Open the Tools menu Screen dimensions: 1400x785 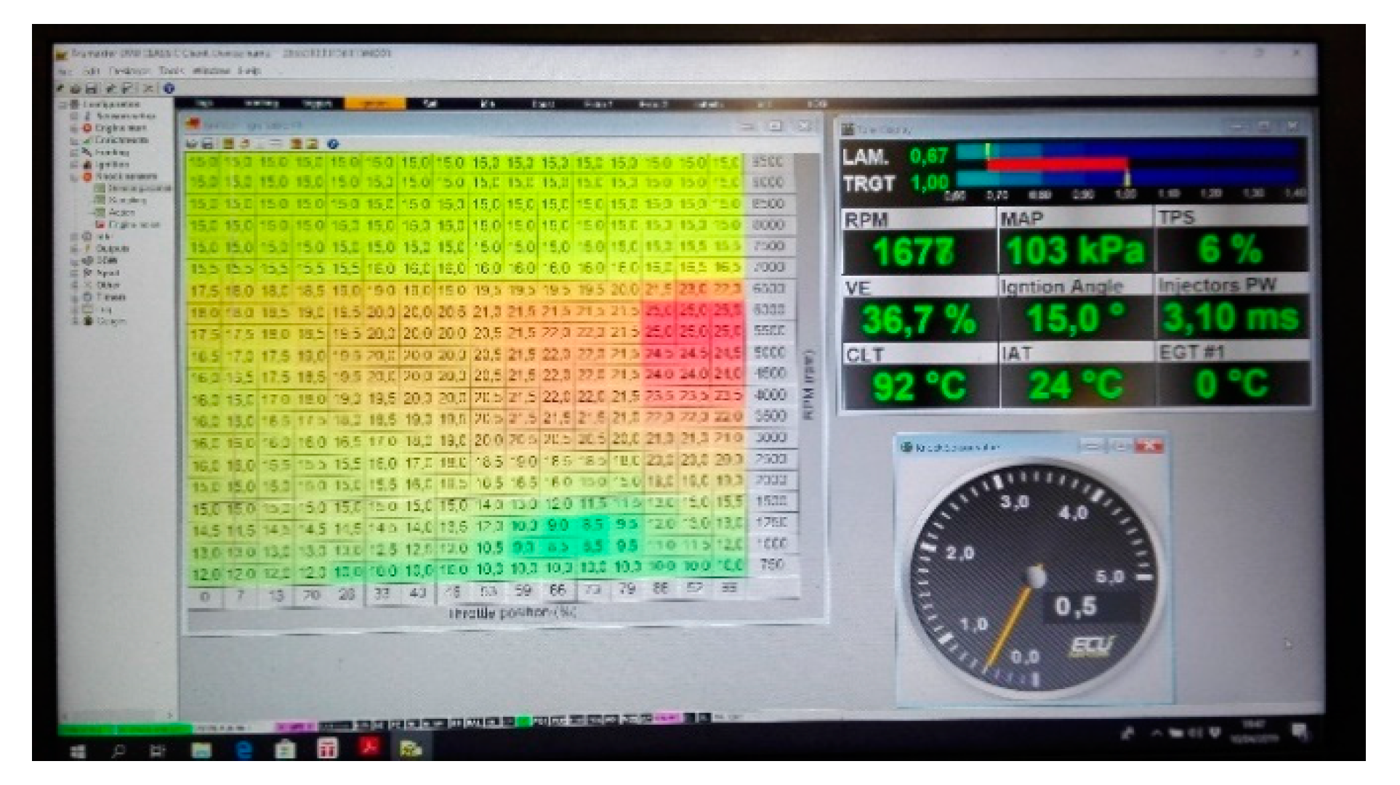(172, 71)
